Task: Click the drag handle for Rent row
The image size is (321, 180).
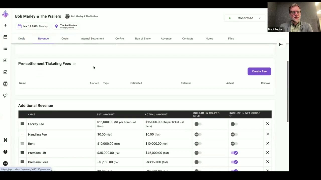Action: pyautogui.click(x=22, y=143)
